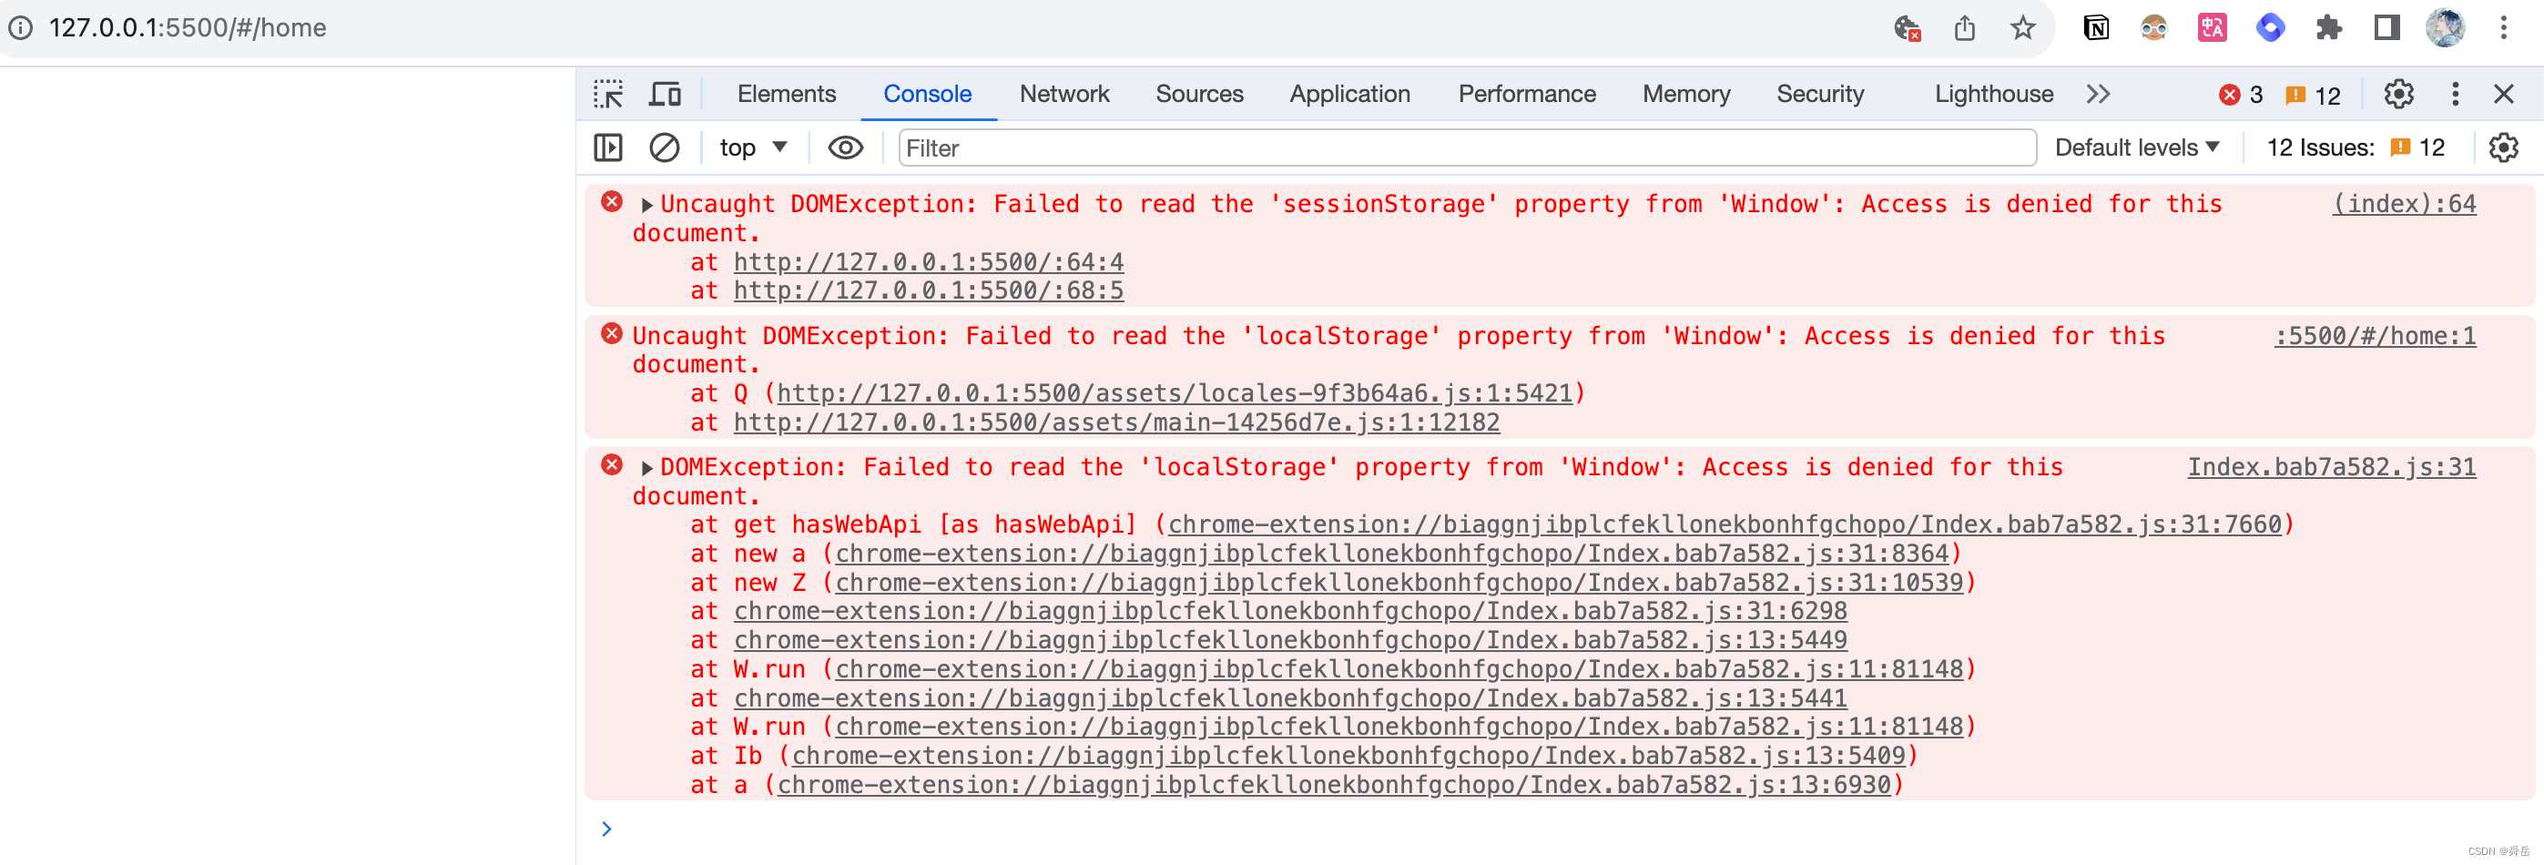Show more DevTools tabs chevron
The image size is (2544, 865).
2098,94
